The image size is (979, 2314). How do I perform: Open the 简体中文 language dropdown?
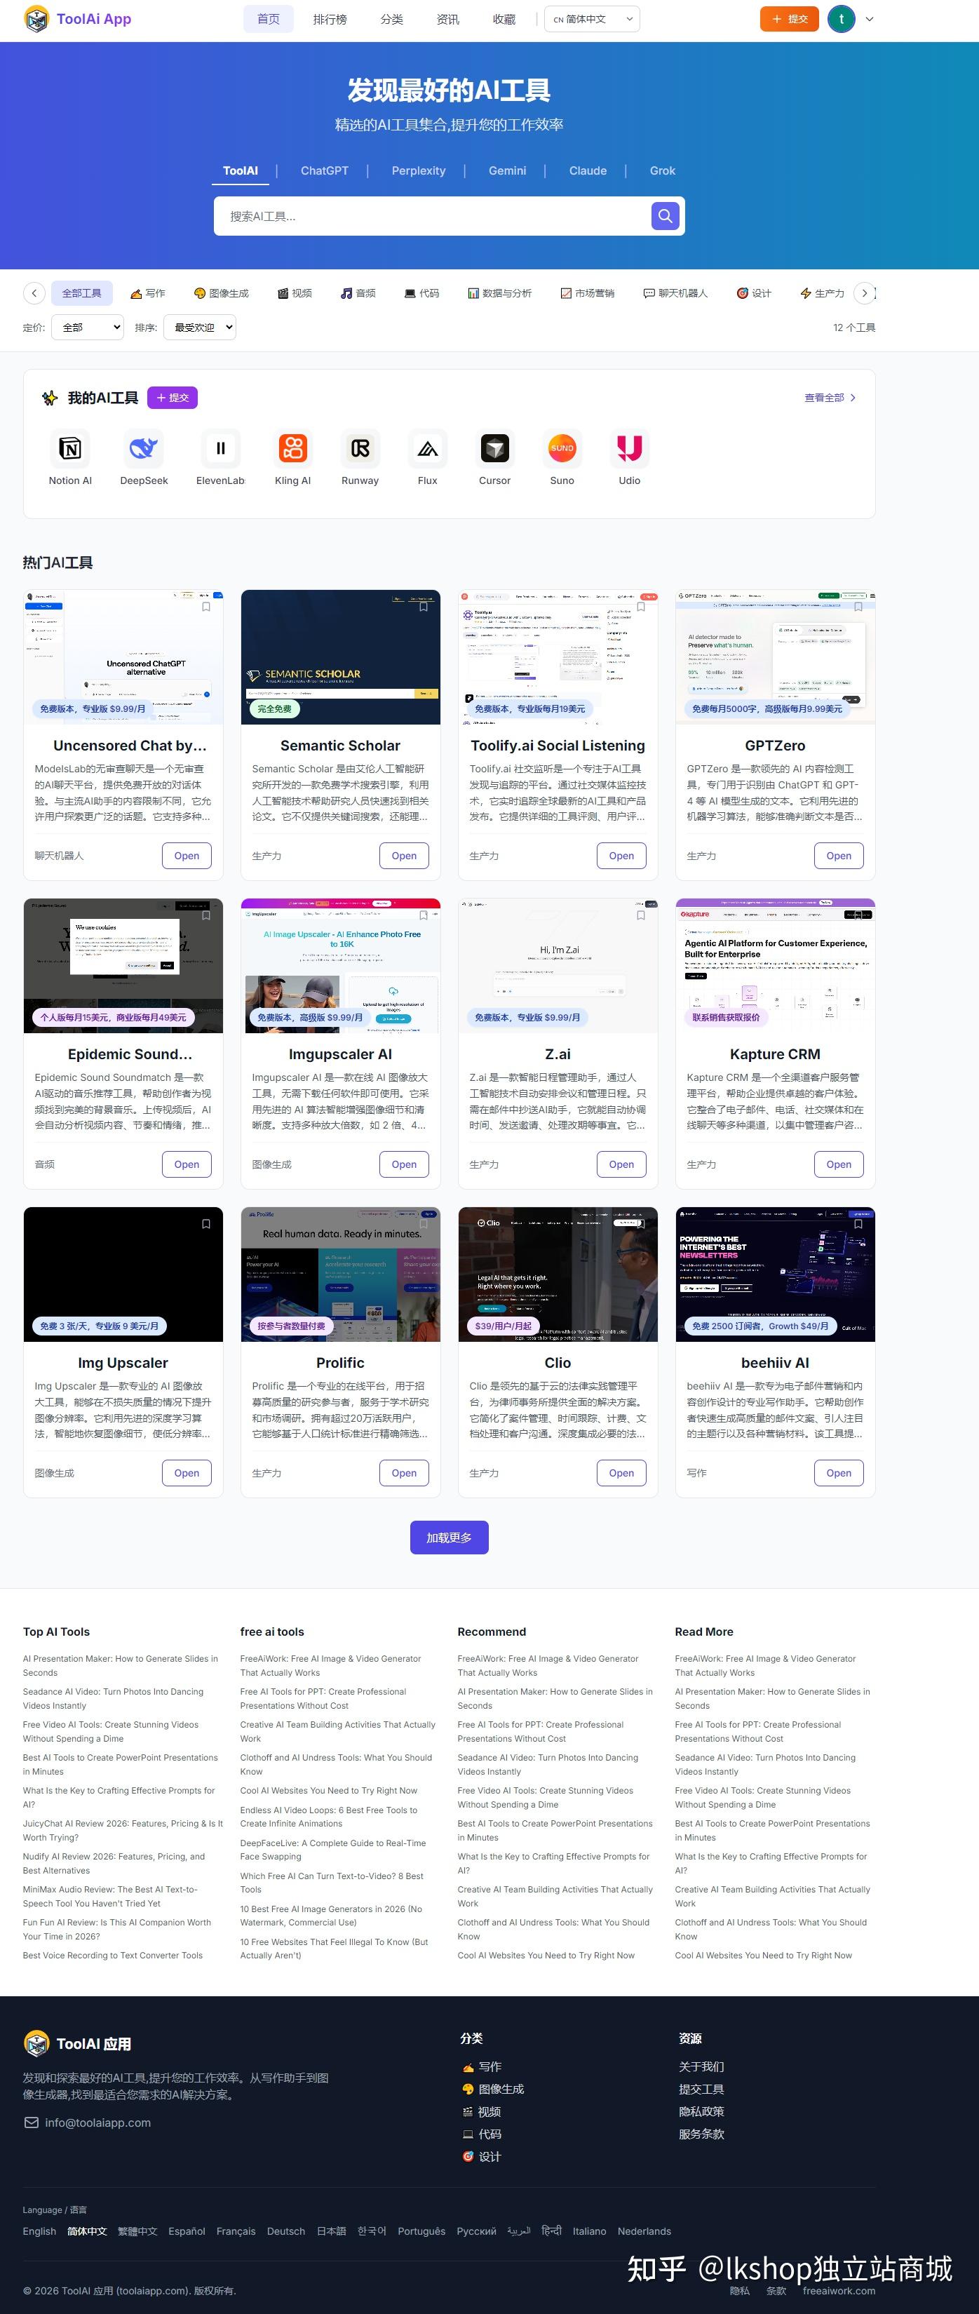click(592, 19)
